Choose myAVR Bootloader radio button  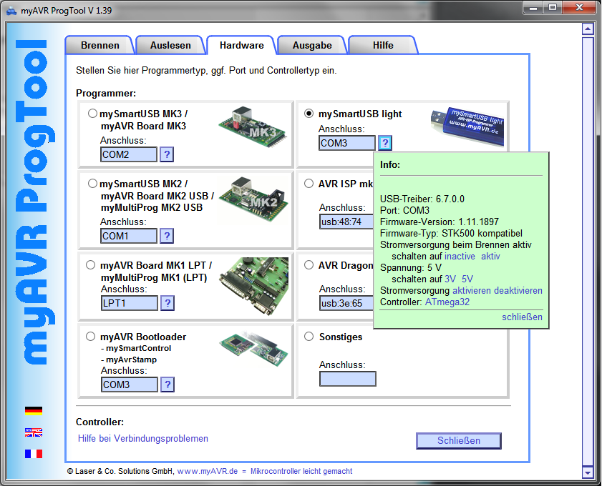[91, 337]
